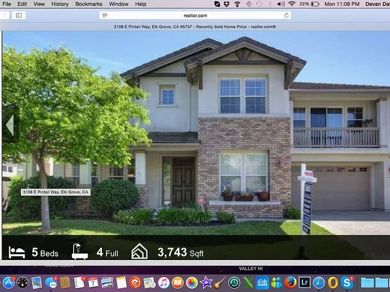This screenshot has width=390, height=292.
Task: Open the Messenger people icon in dock
Action: (x=276, y=283)
